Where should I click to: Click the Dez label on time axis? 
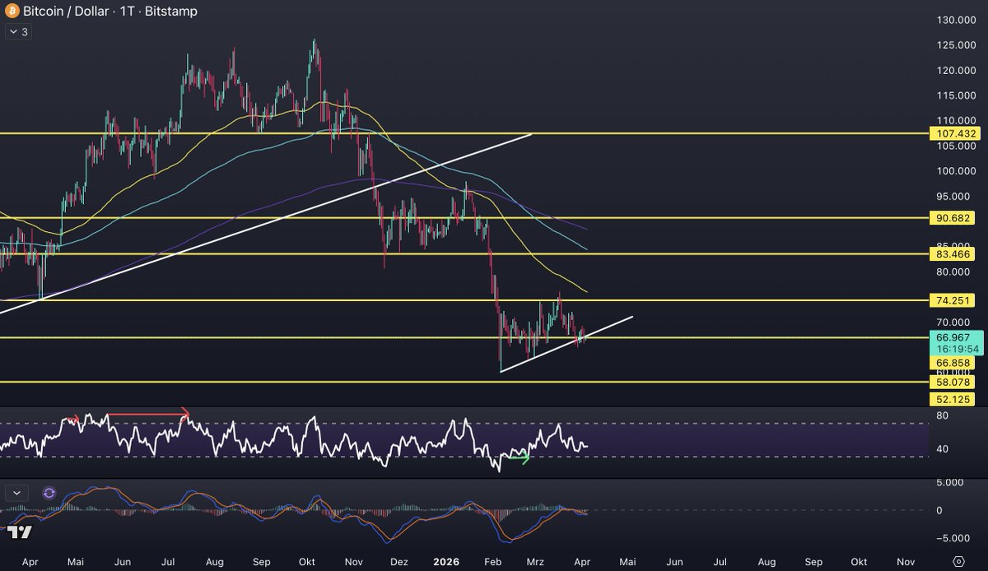click(398, 560)
